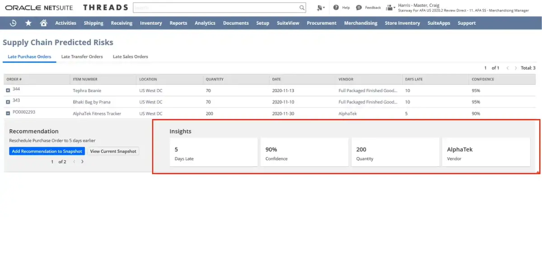Click the THREADS company logo
Viewport: 542px width, 271px height.
click(106, 8)
